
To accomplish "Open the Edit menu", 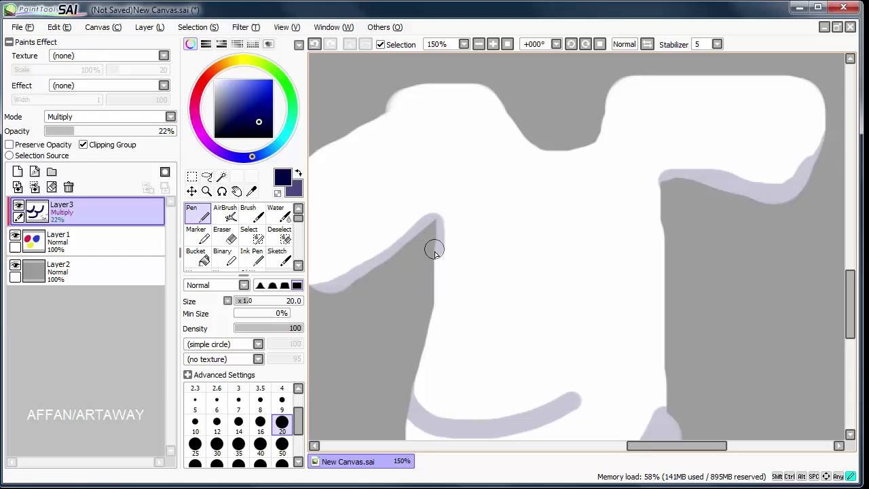I will pos(59,27).
